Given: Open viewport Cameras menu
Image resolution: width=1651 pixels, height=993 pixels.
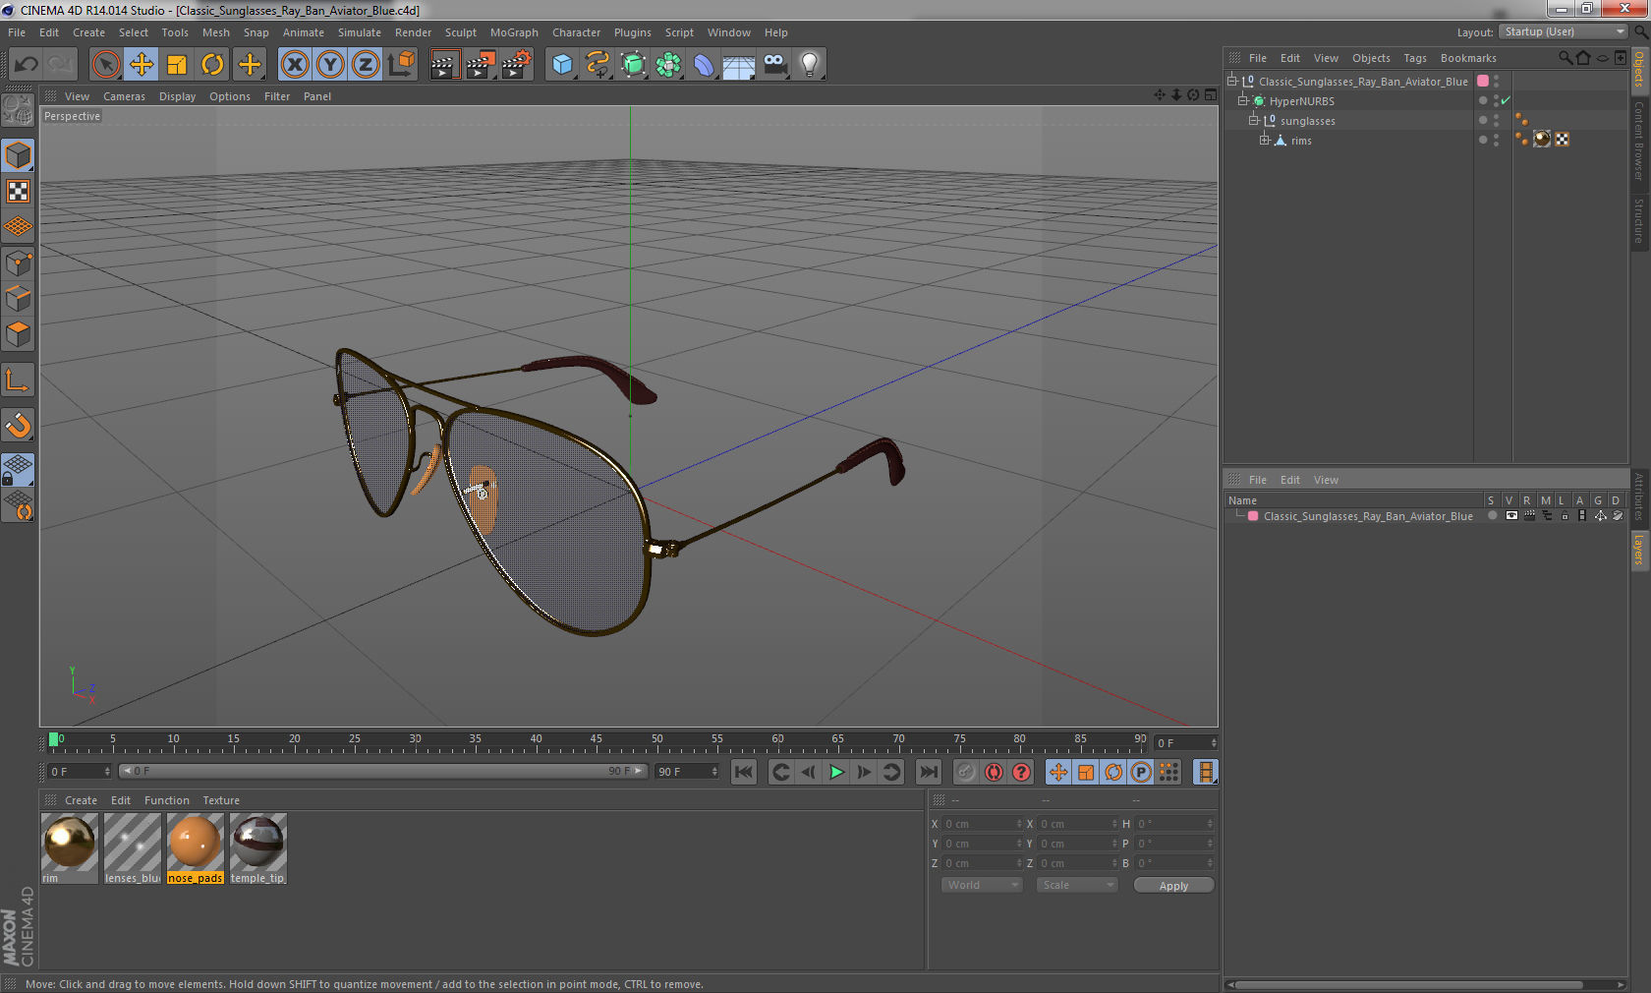Looking at the screenshot, I should pyautogui.click(x=124, y=96).
